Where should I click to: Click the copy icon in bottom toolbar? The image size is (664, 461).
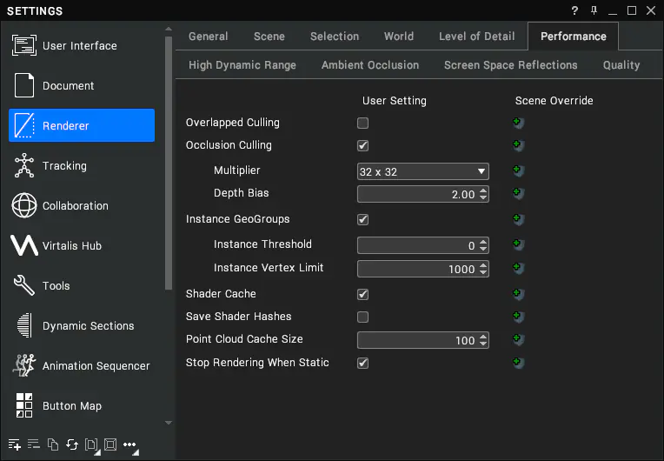[x=53, y=444]
